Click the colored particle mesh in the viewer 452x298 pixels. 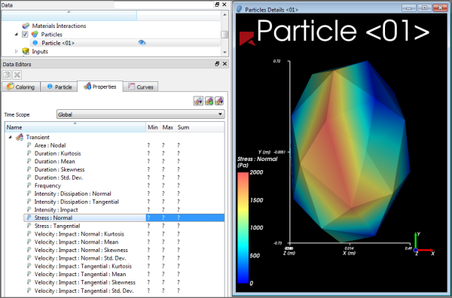[x=350, y=151]
